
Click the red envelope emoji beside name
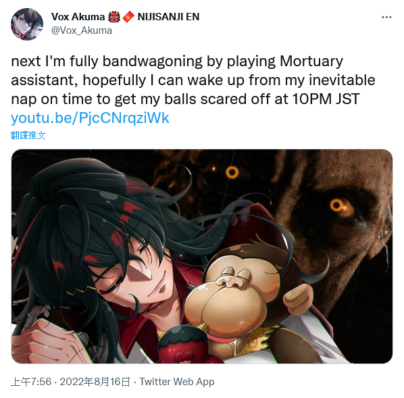(x=128, y=17)
